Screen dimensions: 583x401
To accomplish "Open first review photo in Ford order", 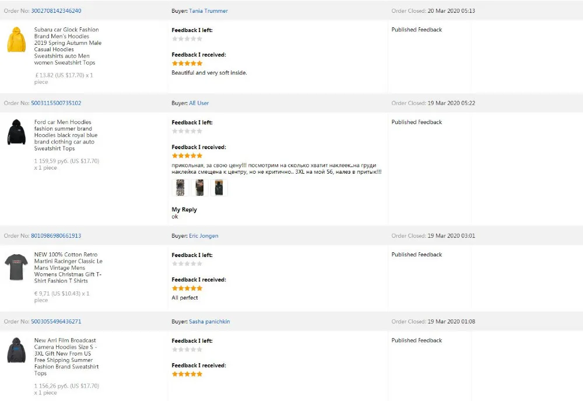I will point(180,188).
